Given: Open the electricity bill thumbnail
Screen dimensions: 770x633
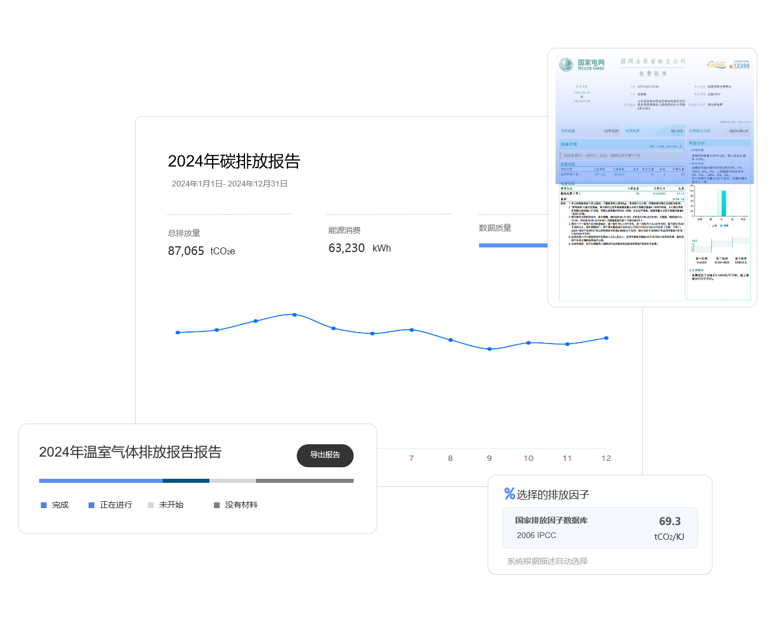Looking at the screenshot, I should coord(652,177).
